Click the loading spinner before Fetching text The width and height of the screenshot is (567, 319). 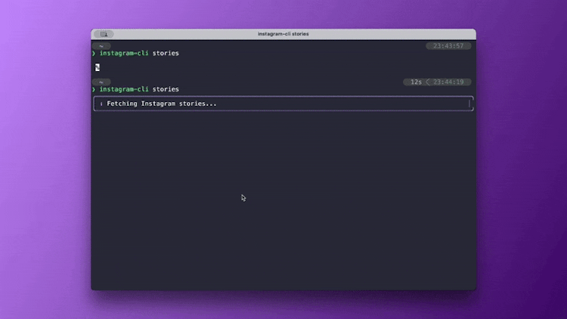pos(101,104)
